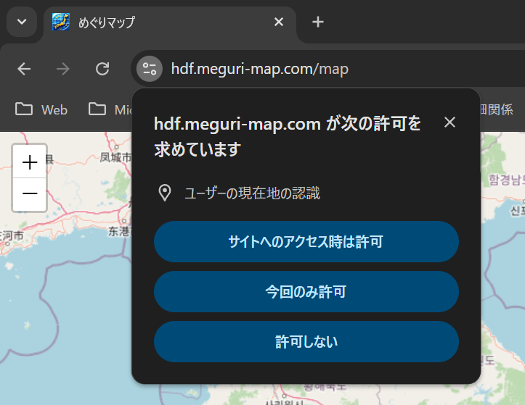The height and width of the screenshot is (405, 525).
Task: Allow location with サイトへのアクセス時は許可
Action: pos(306,242)
